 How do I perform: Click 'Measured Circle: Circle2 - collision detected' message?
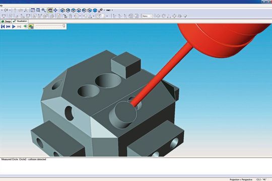click(24, 159)
